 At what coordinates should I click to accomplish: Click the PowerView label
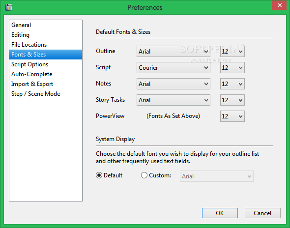110,116
